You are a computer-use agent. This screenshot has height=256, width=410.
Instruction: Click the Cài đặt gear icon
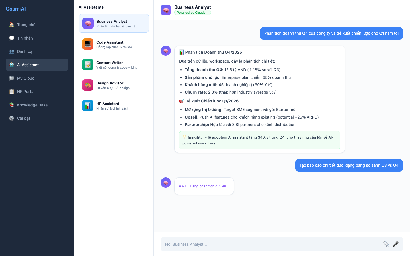[x=12, y=118]
